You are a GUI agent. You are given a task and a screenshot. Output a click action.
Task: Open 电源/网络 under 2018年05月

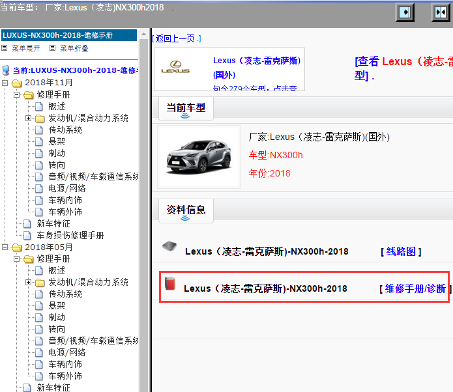(66, 352)
